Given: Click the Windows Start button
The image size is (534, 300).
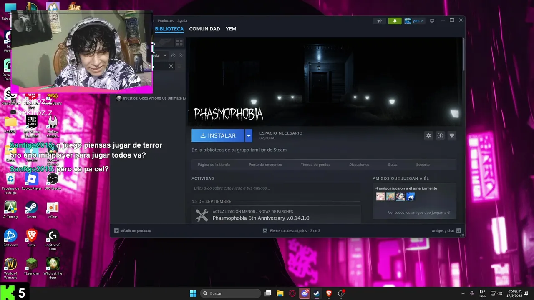Looking at the screenshot, I should point(193,293).
